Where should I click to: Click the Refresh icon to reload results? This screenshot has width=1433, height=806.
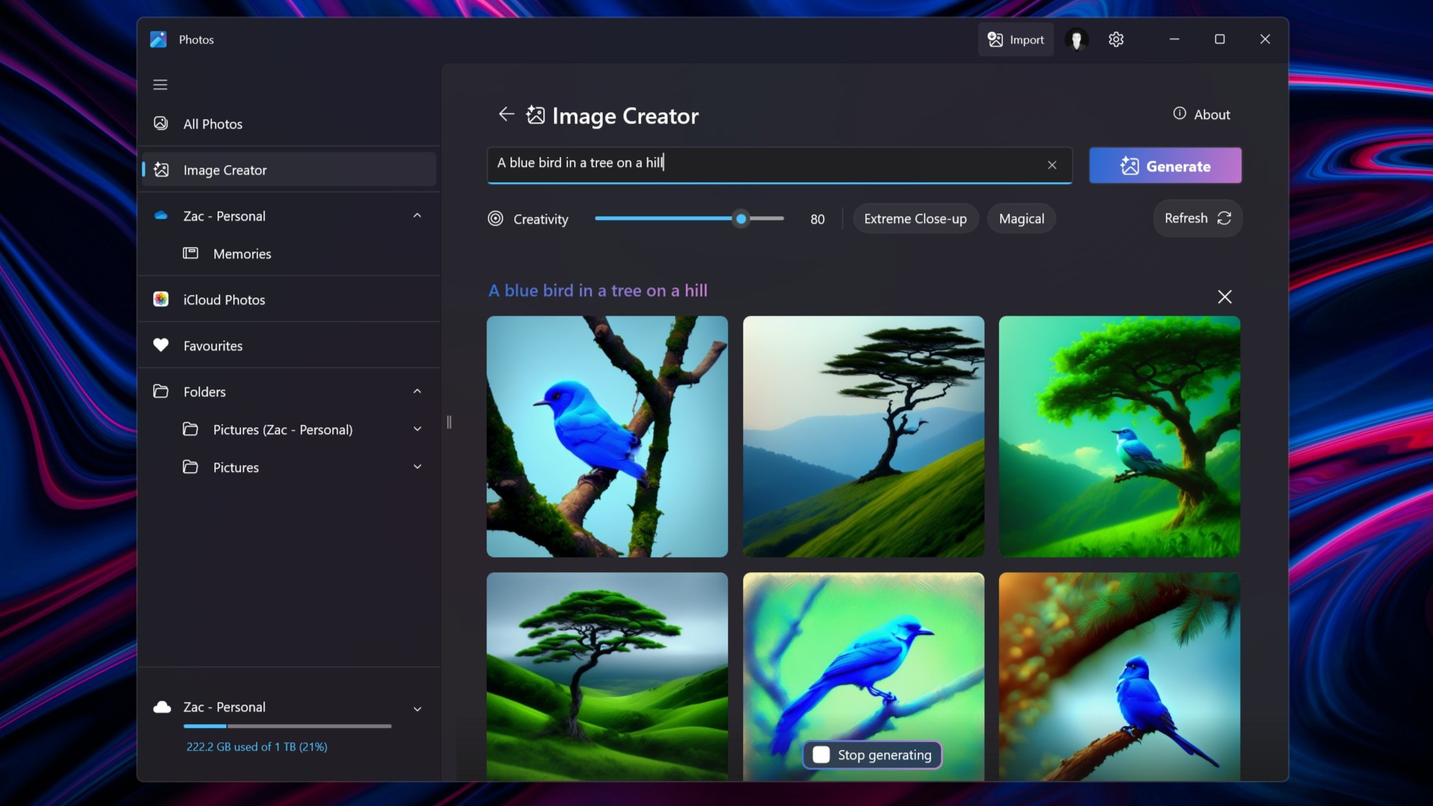[x=1224, y=219]
